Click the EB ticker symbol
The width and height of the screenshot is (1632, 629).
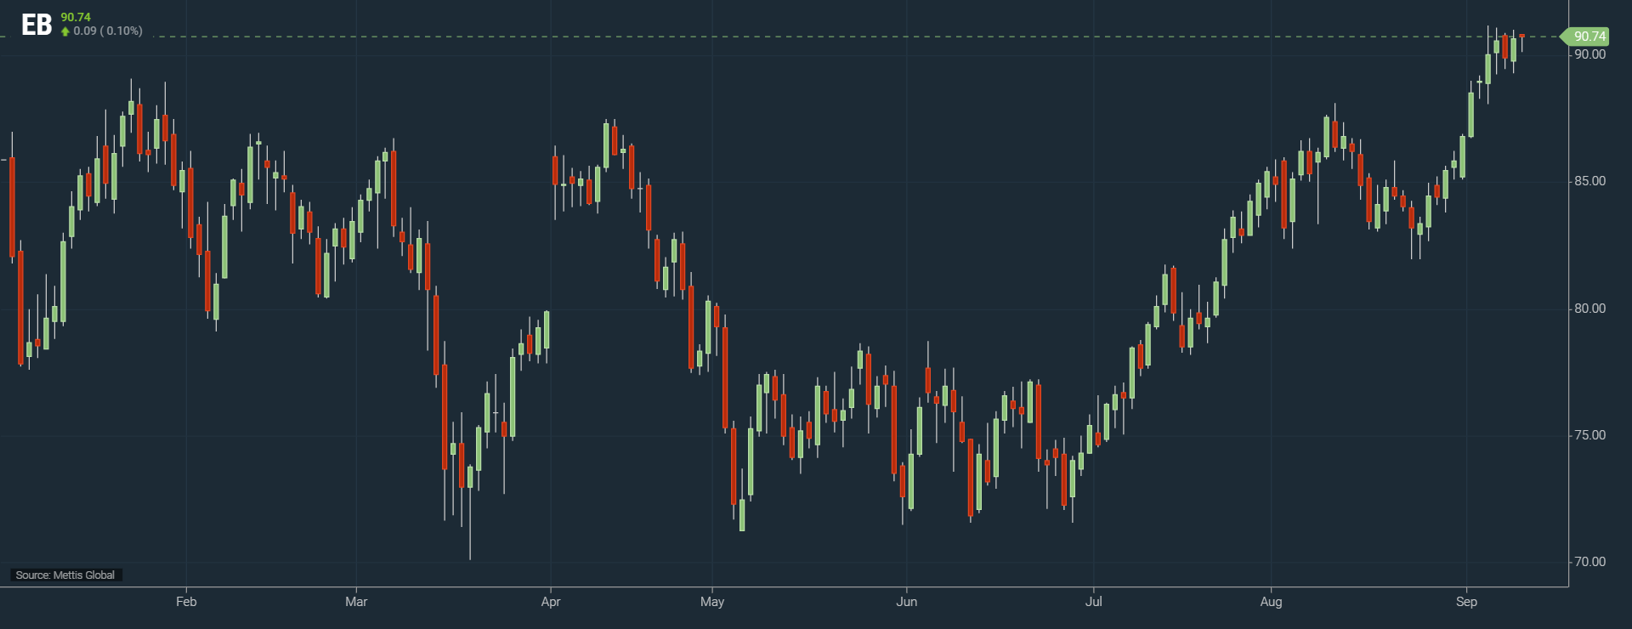point(37,25)
